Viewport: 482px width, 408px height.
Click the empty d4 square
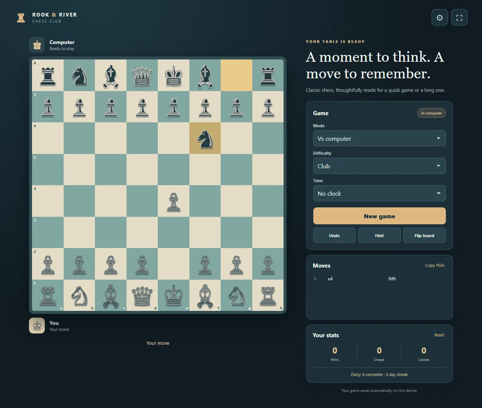coord(142,201)
